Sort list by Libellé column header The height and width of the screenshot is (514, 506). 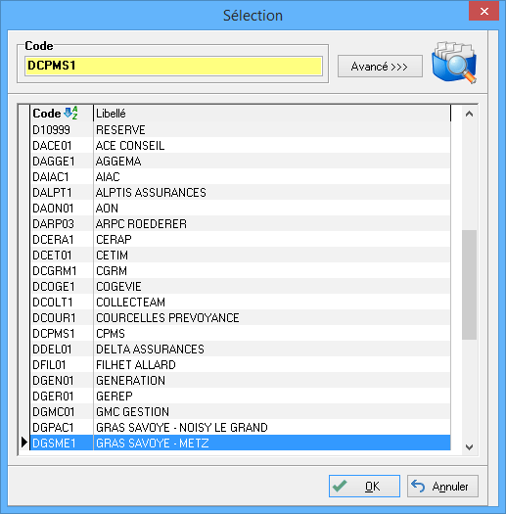tap(272, 114)
